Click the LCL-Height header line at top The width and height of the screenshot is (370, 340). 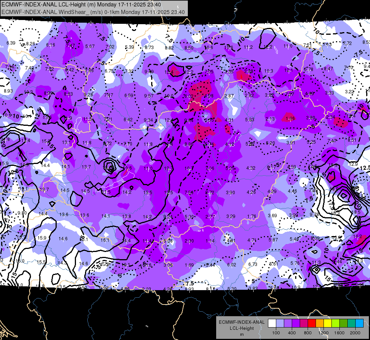(81, 5)
